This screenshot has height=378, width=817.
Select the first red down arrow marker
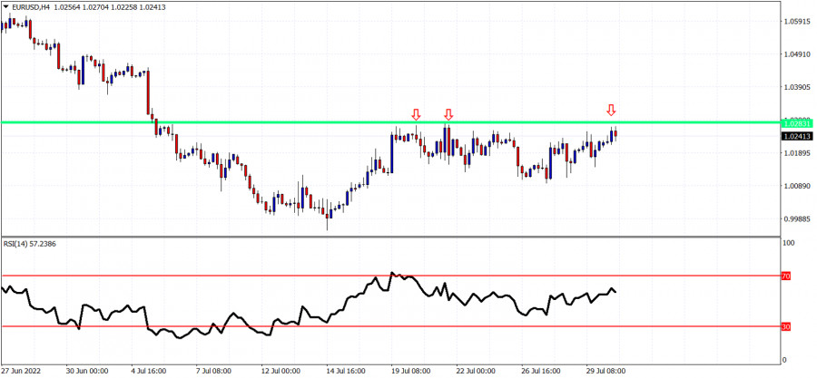click(x=416, y=114)
